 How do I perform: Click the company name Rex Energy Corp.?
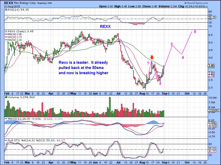pyautogui.click(x=25, y=3)
